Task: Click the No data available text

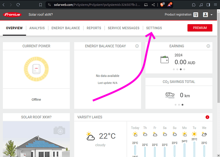Action: click(108, 76)
